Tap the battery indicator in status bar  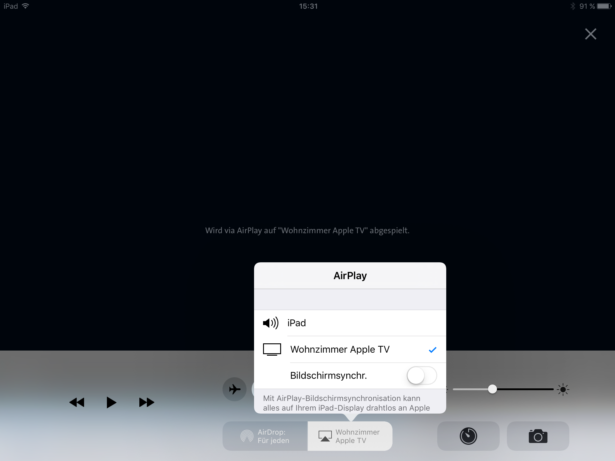point(604,6)
